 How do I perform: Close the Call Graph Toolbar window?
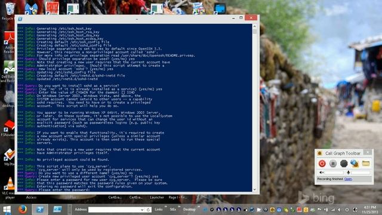pos(368,152)
